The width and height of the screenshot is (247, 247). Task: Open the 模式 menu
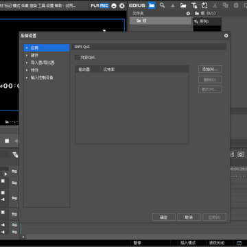coord(16,5)
